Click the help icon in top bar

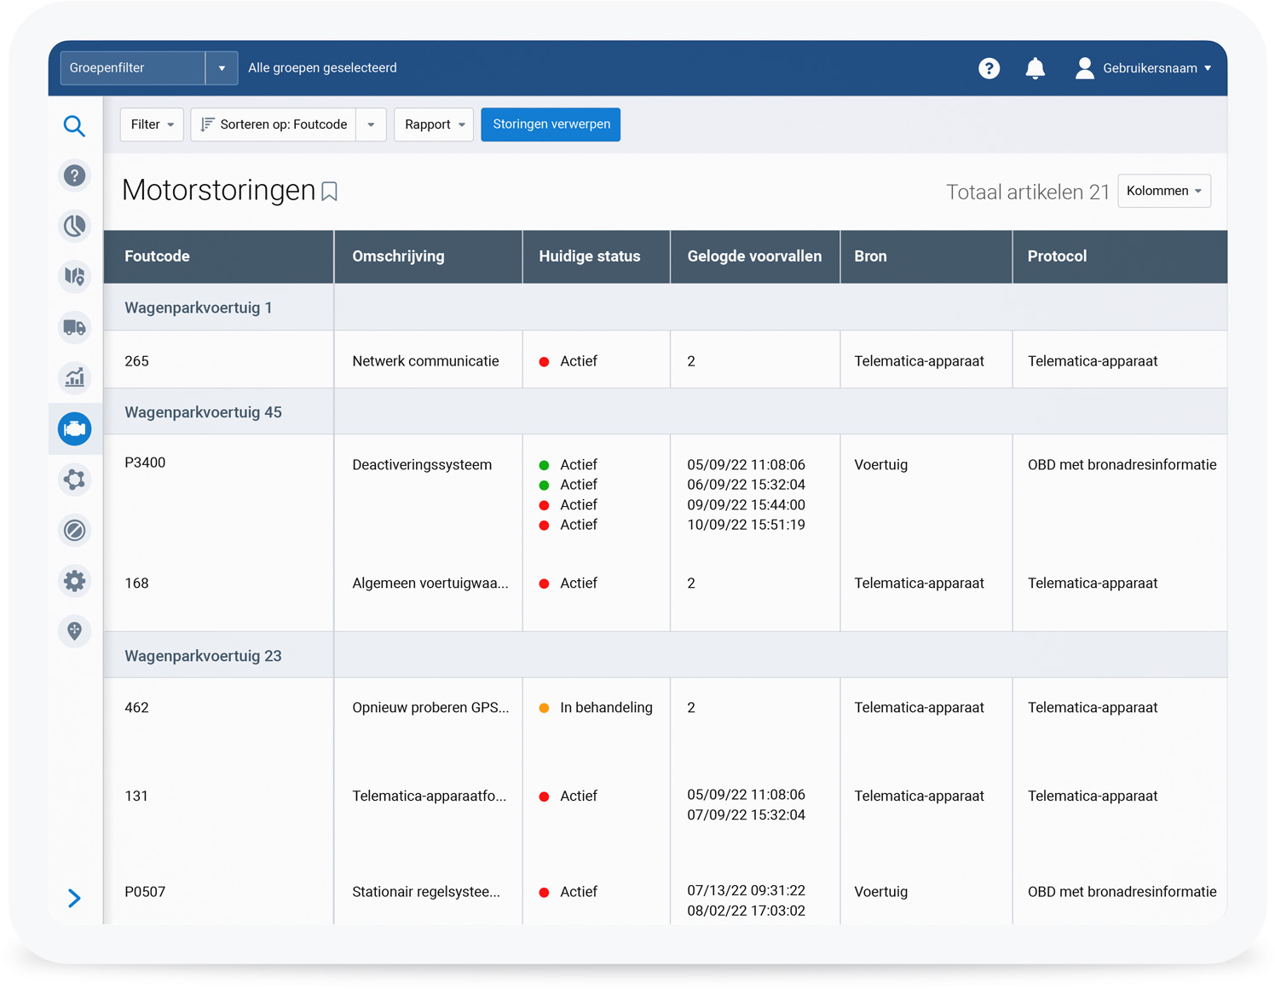click(x=989, y=68)
